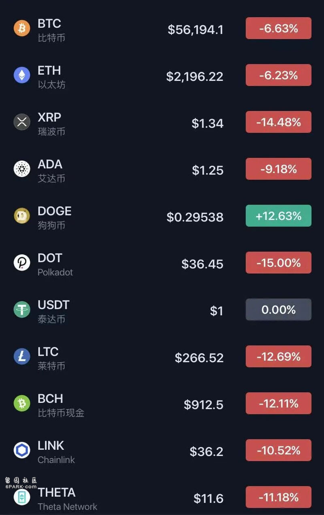Select the Polkadot DOT icon
This screenshot has height=515, width=324.
[22, 263]
